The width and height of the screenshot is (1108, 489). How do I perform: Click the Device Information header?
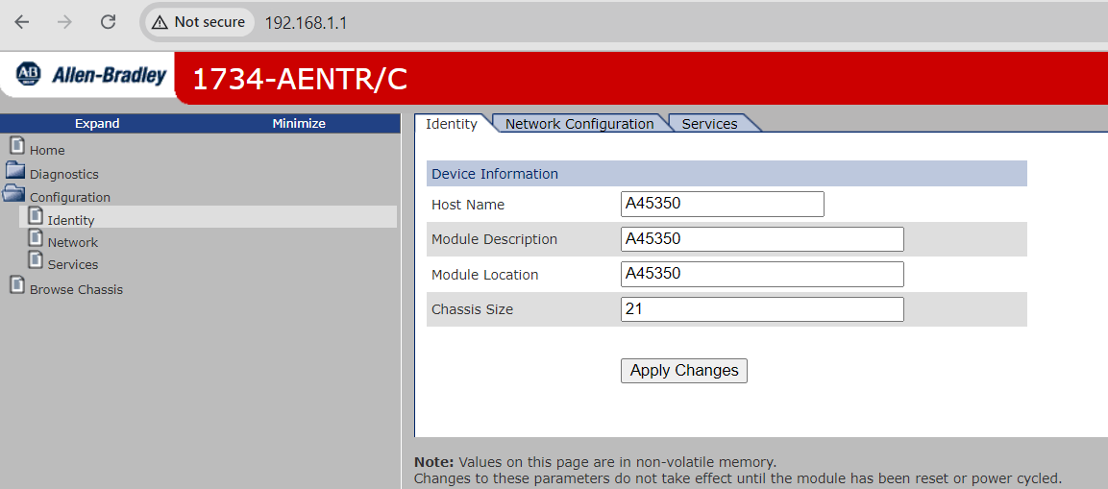(726, 174)
